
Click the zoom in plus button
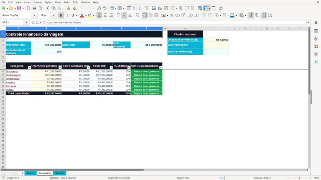coord(310,178)
